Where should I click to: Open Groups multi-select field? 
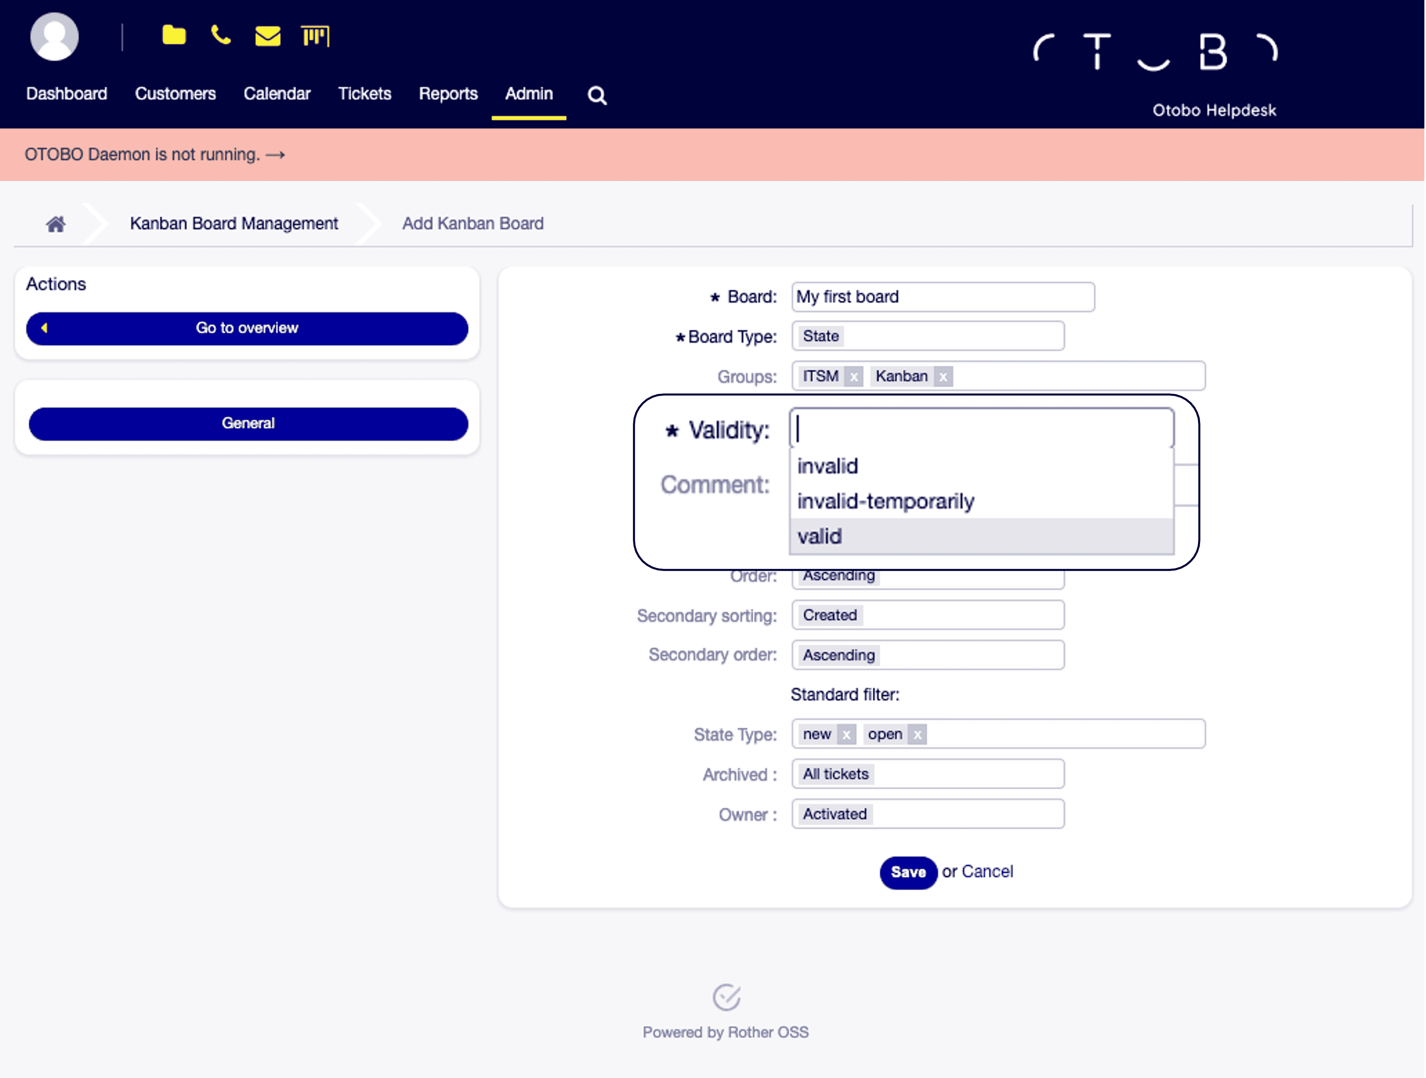(998, 376)
